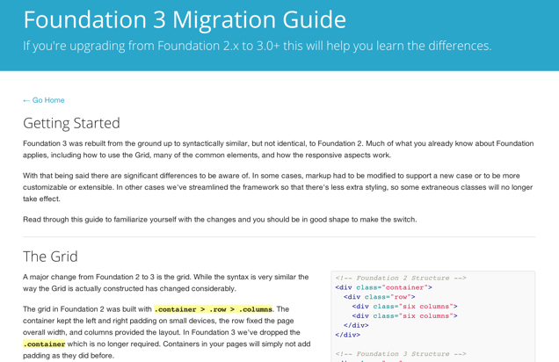This screenshot has height=362, width=559.
Task: Click the highlighted .container > .row > .columns code
Action: [x=214, y=309]
